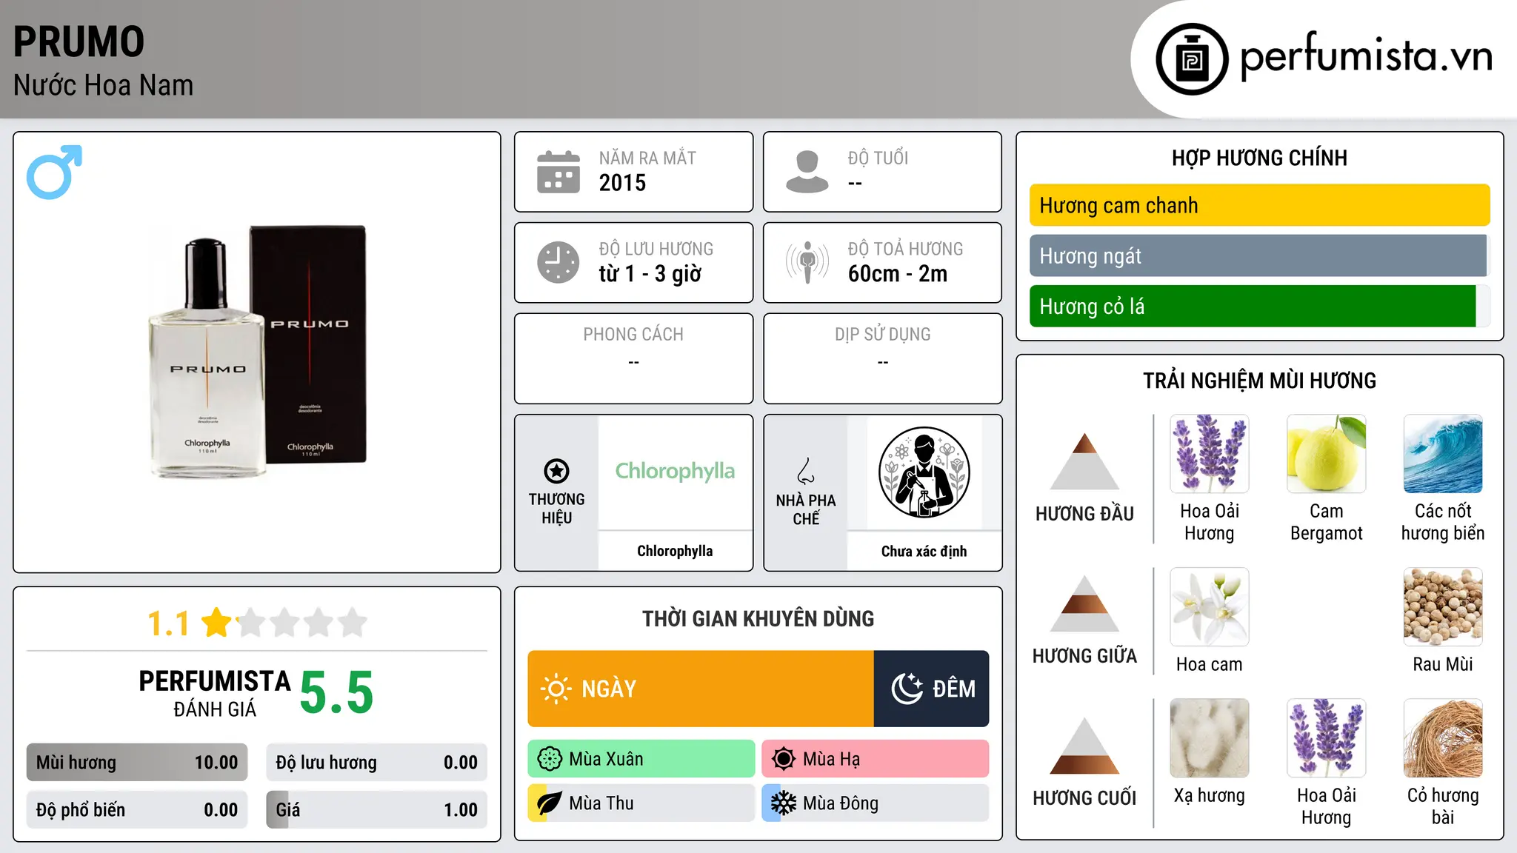This screenshot has width=1517, height=853.
Task: Select the Các nốt hương biển wave image
Action: (1443, 454)
